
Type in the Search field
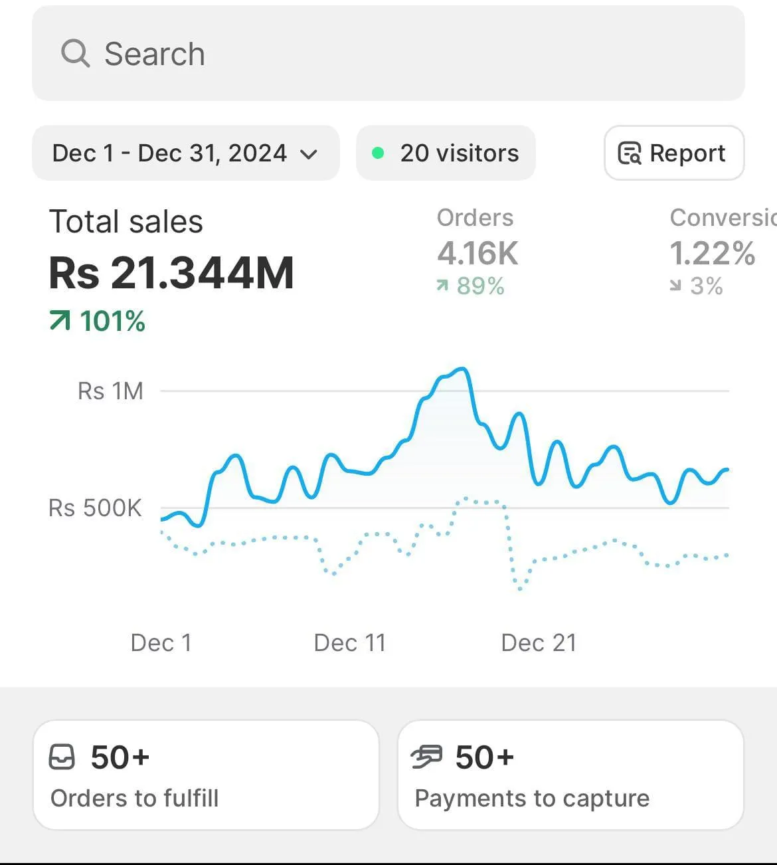click(x=398, y=53)
